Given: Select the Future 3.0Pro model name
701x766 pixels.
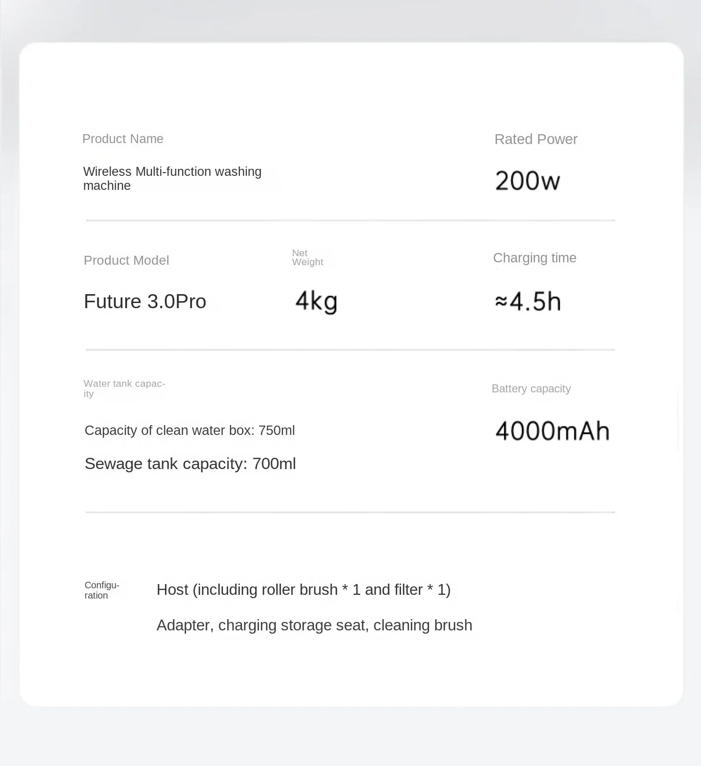Looking at the screenshot, I should pos(145,302).
